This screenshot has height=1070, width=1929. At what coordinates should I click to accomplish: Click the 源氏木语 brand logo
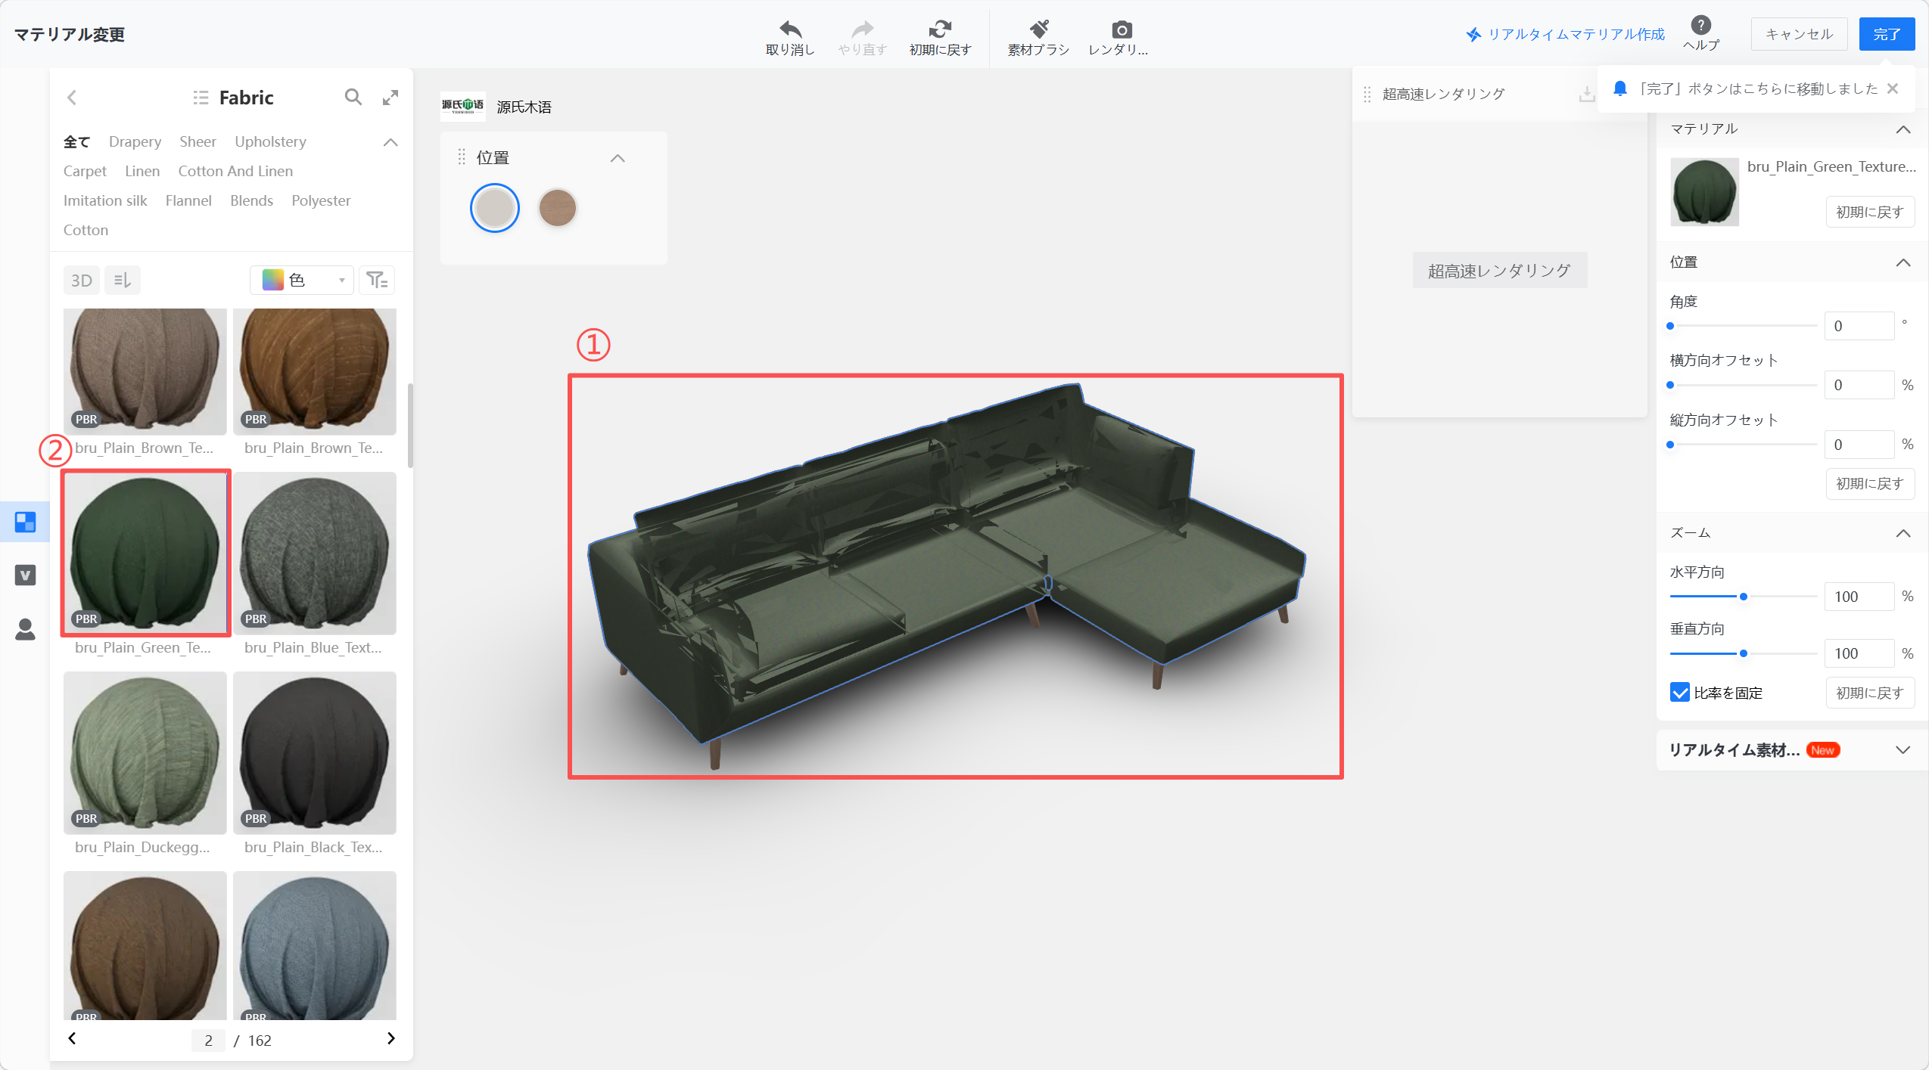click(462, 107)
